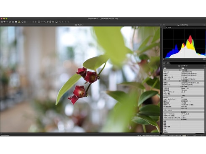The width and height of the screenshot is (206, 154).
Task: Open the RGB channel dropdown in histogram
Action: (169, 28)
